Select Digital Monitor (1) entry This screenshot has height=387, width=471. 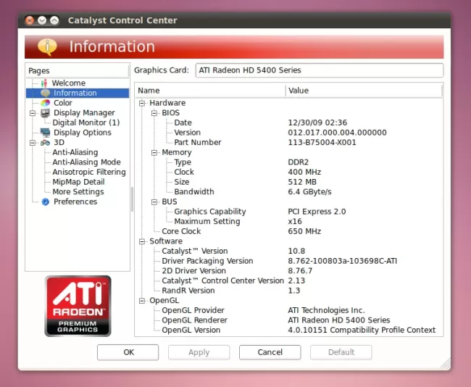tap(86, 122)
